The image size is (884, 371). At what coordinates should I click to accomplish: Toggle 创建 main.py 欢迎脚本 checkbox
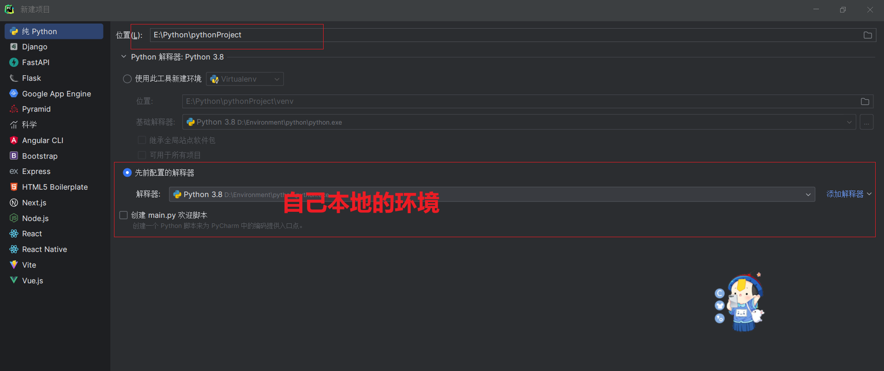pyautogui.click(x=124, y=215)
